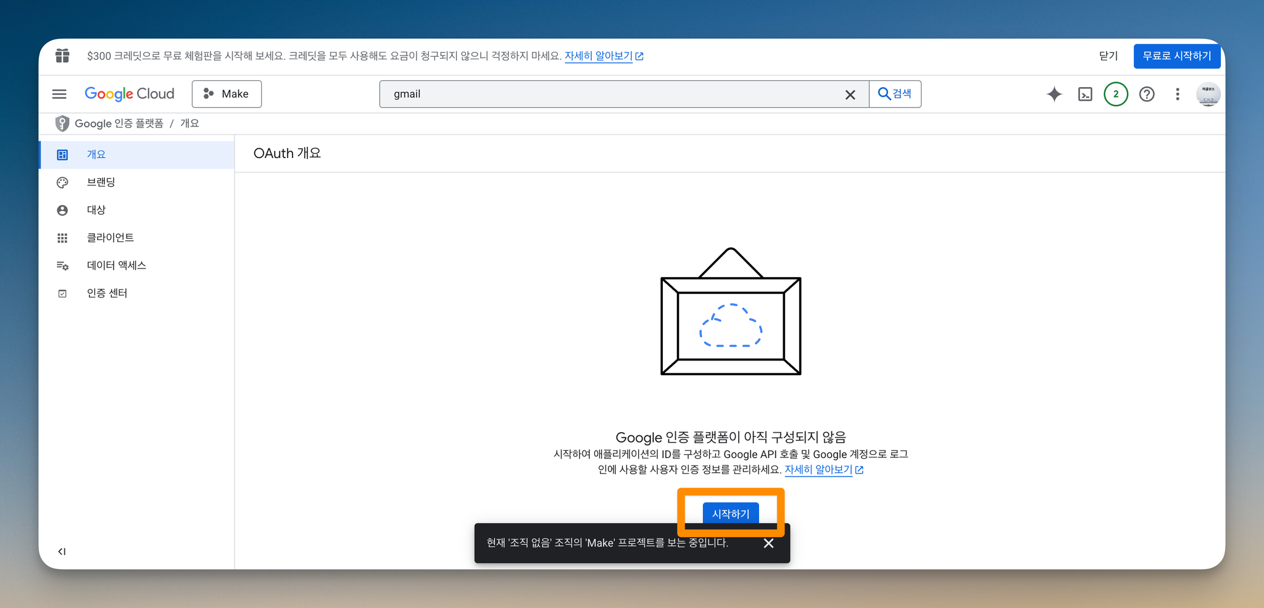This screenshot has height=608, width=1264.
Task: Click the OAuth 개요 heading
Action: [x=287, y=153]
